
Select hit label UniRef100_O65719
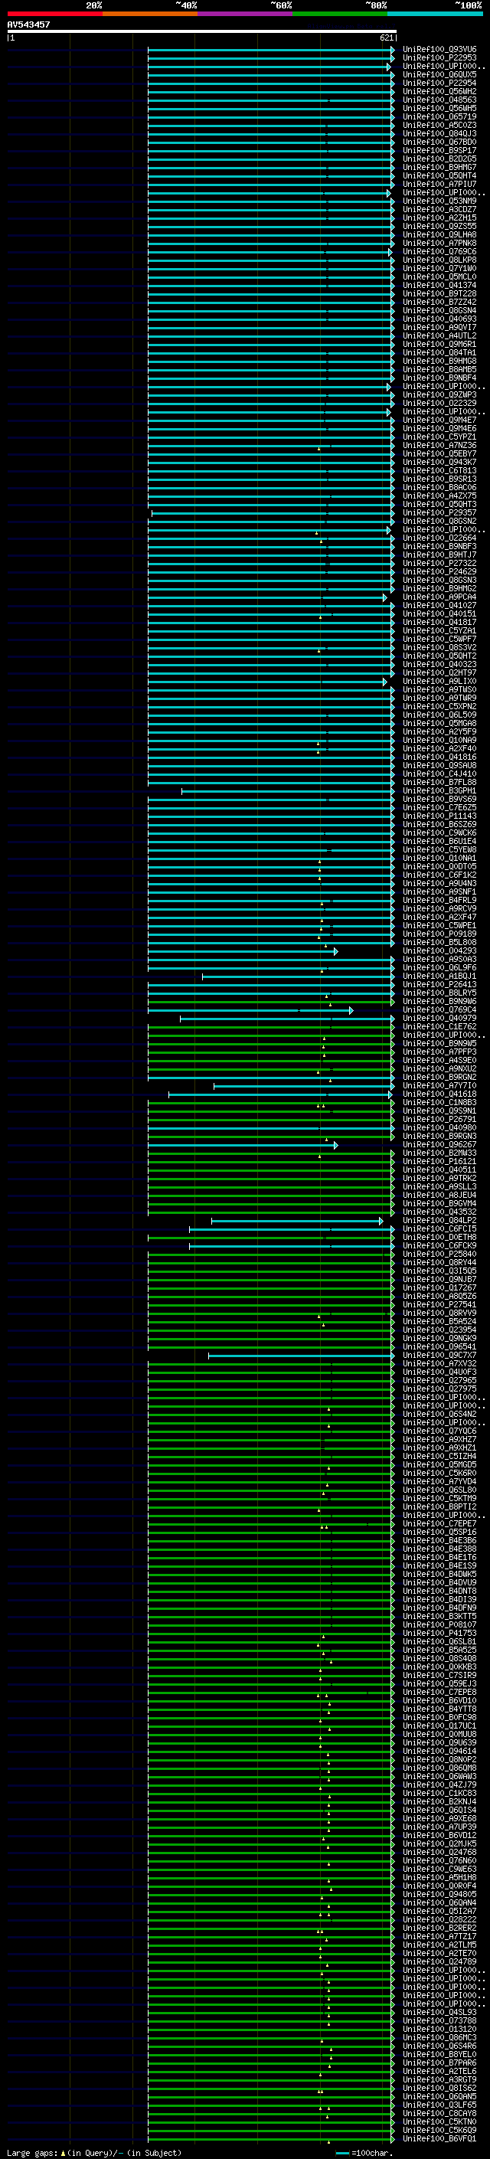tap(439, 116)
